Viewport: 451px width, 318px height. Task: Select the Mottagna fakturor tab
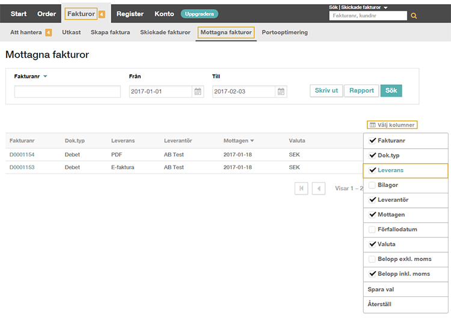pyautogui.click(x=226, y=33)
